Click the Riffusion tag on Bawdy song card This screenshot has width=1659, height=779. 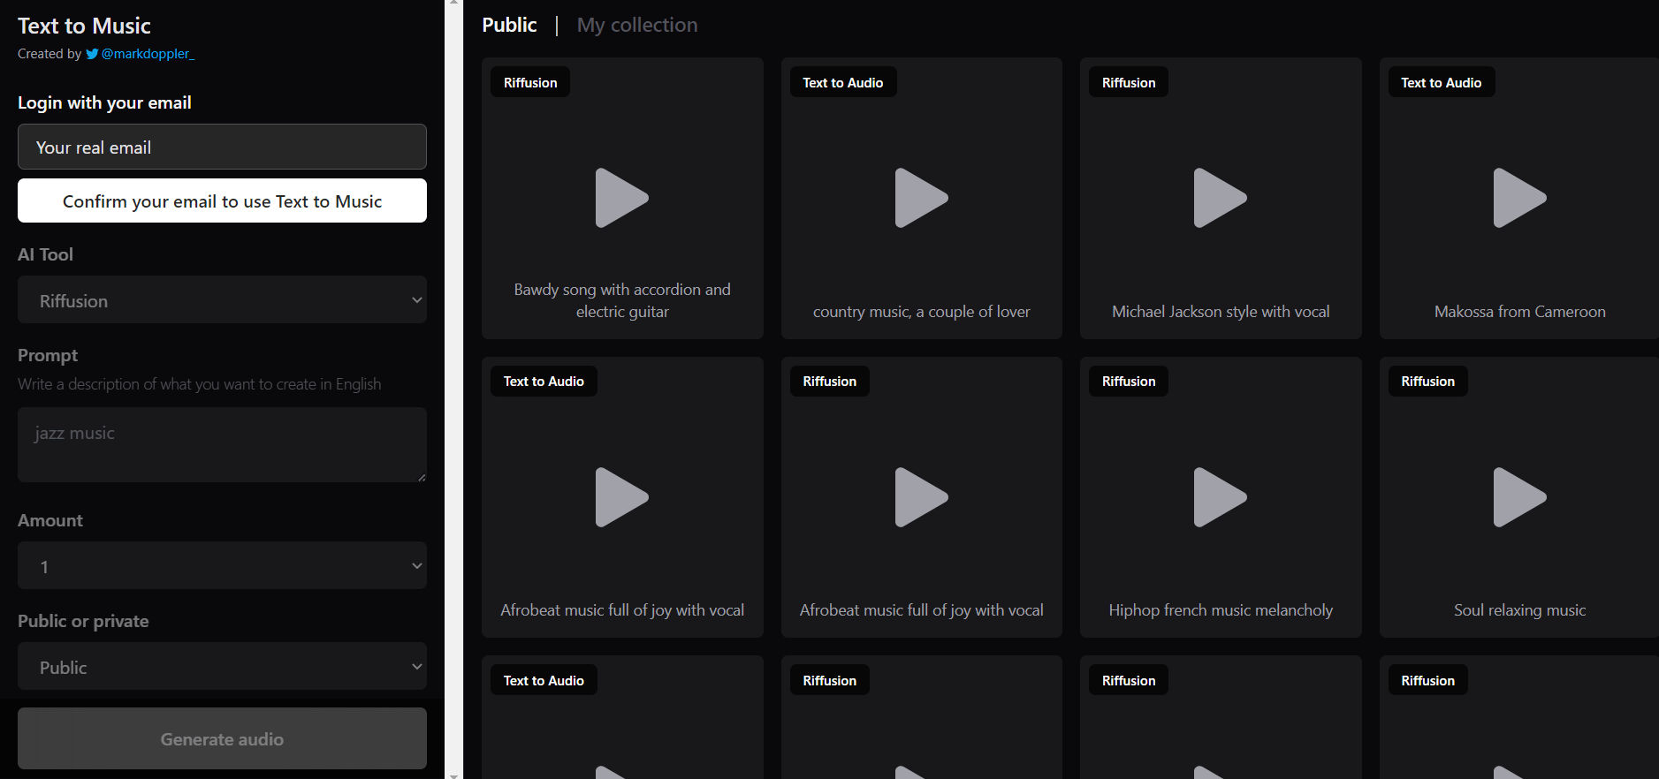tap(530, 82)
